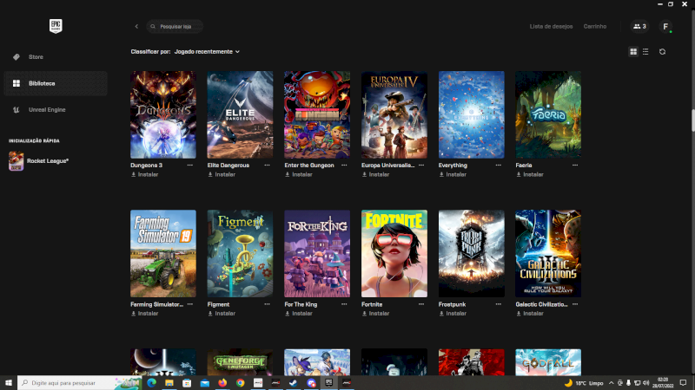Switch to grid view layout

(x=633, y=52)
